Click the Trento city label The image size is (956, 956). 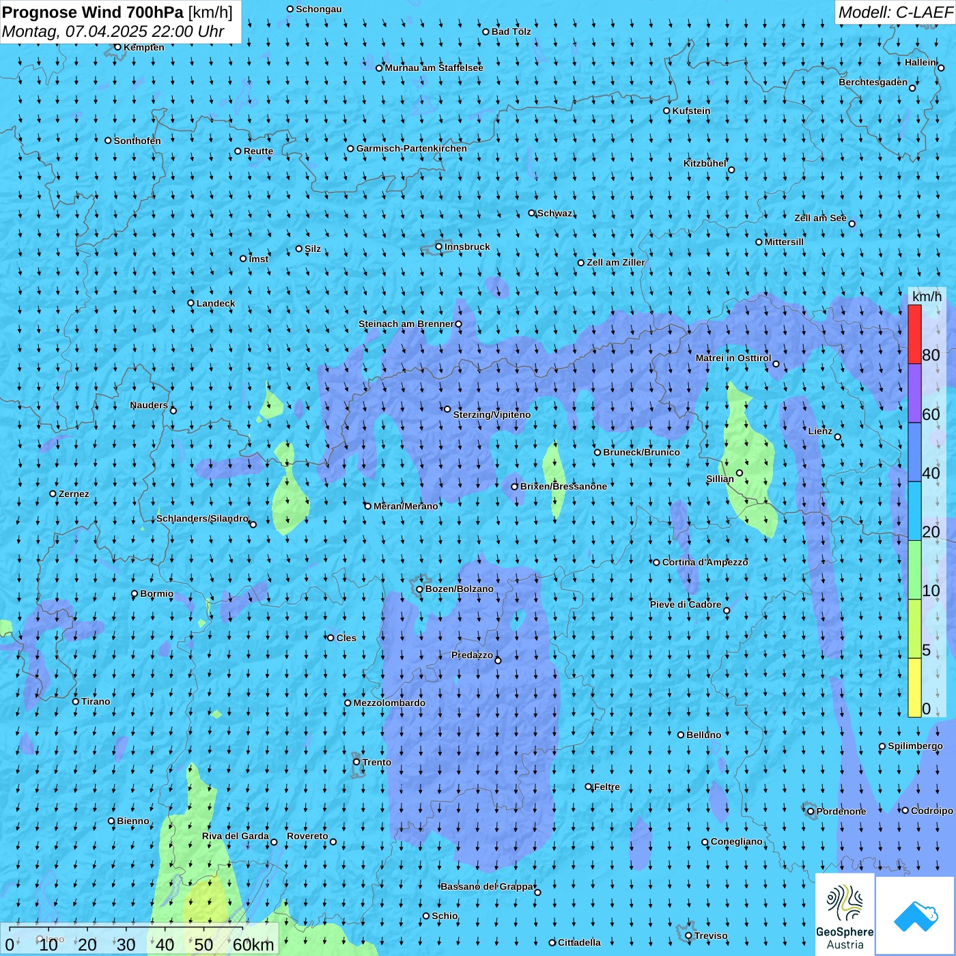[x=377, y=762]
